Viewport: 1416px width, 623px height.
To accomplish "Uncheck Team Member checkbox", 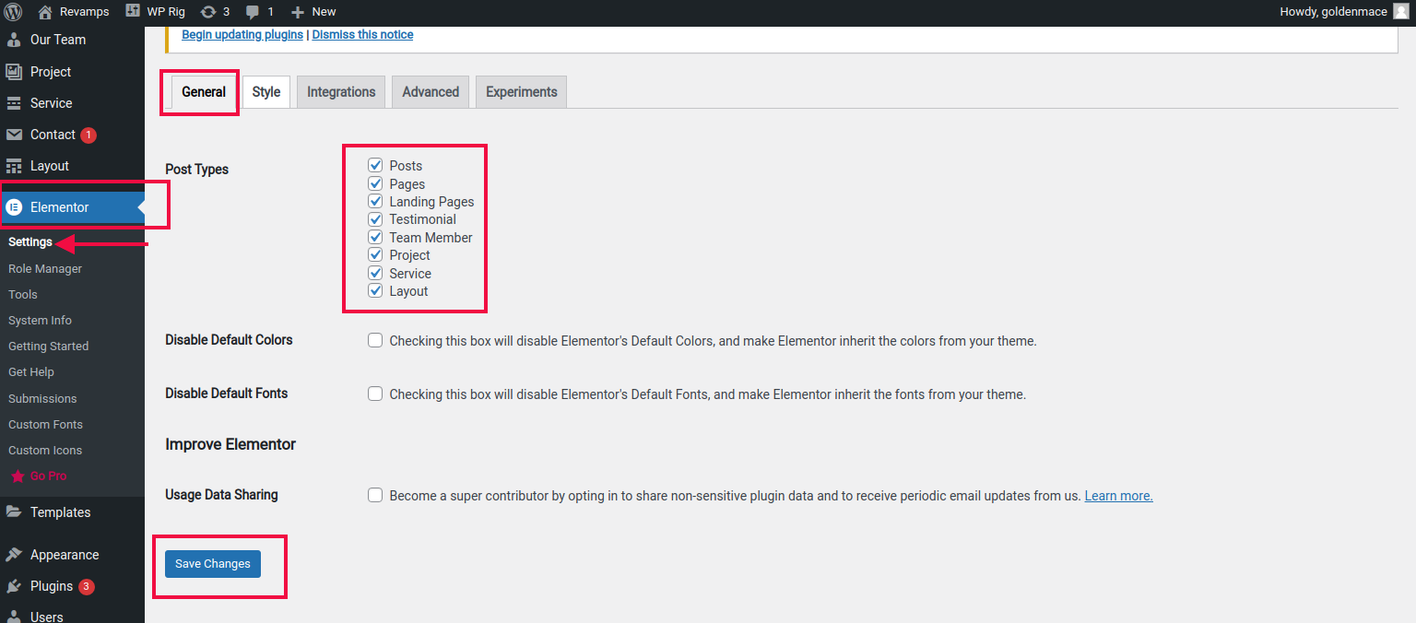I will 375,237.
